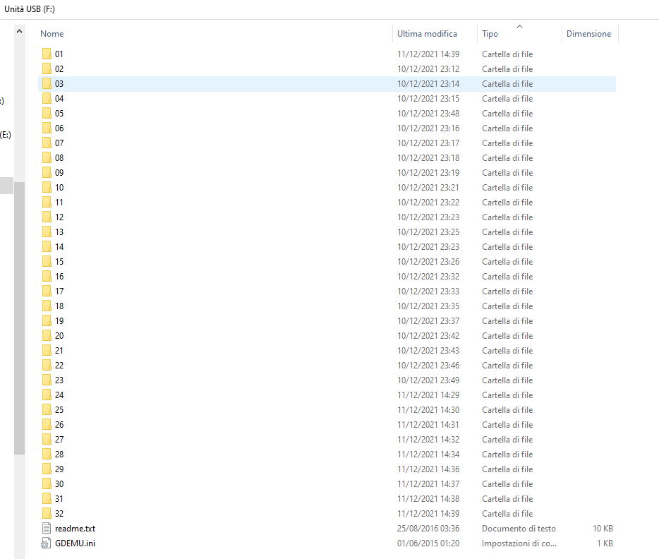The width and height of the screenshot is (659, 559).
Task: Click the folder icon for 15
Action: click(47, 261)
